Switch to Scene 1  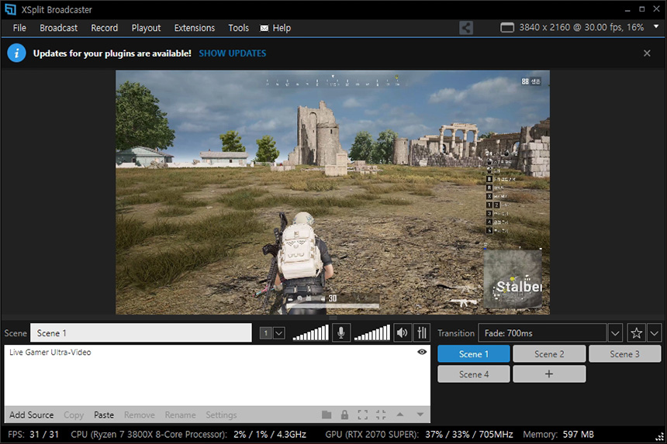pyautogui.click(x=474, y=354)
